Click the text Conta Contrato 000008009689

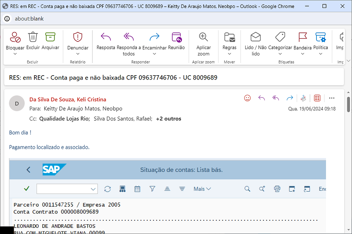click(x=56, y=212)
